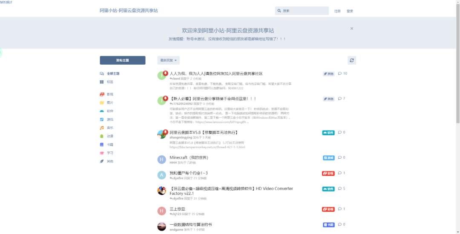Click reply count 10 on first post
Screen dimensions: 460x234
pyautogui.click(x=342, y=74)
